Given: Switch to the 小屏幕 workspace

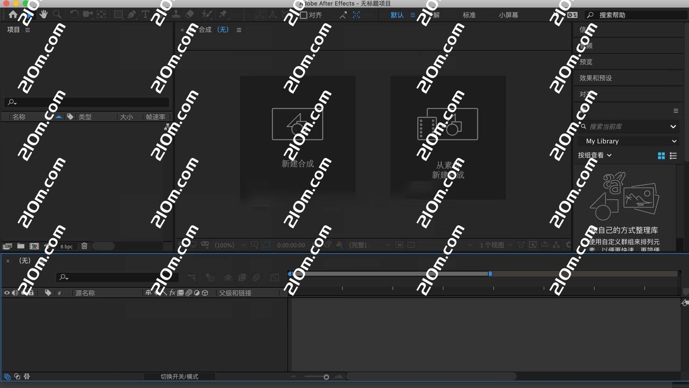Looking at the screenshot, I should coord(508,15).
